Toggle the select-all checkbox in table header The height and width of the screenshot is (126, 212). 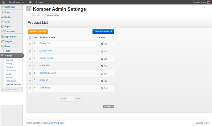[30, 38]
